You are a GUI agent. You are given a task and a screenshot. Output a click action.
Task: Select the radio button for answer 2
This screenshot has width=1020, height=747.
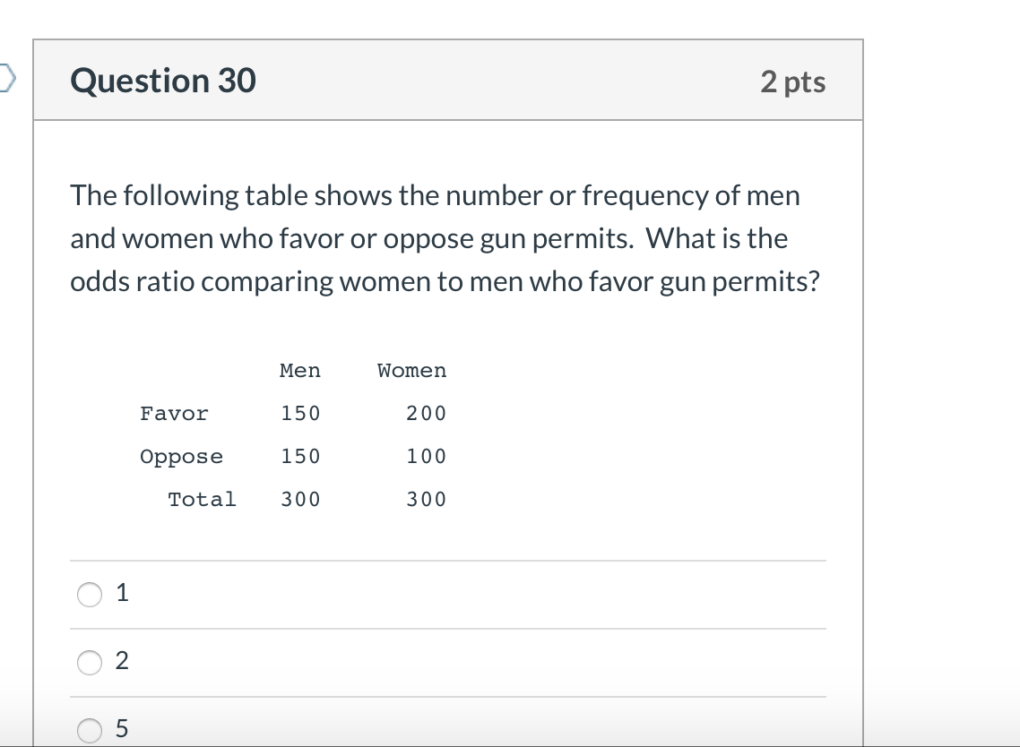[x=90, y=662]
